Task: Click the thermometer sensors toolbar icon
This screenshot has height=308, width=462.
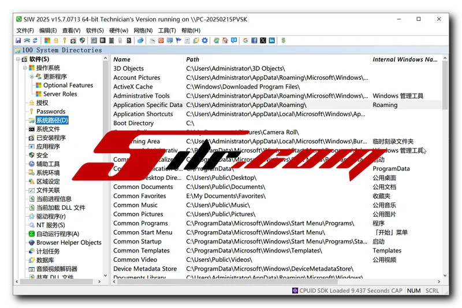Action: point(120,40)
